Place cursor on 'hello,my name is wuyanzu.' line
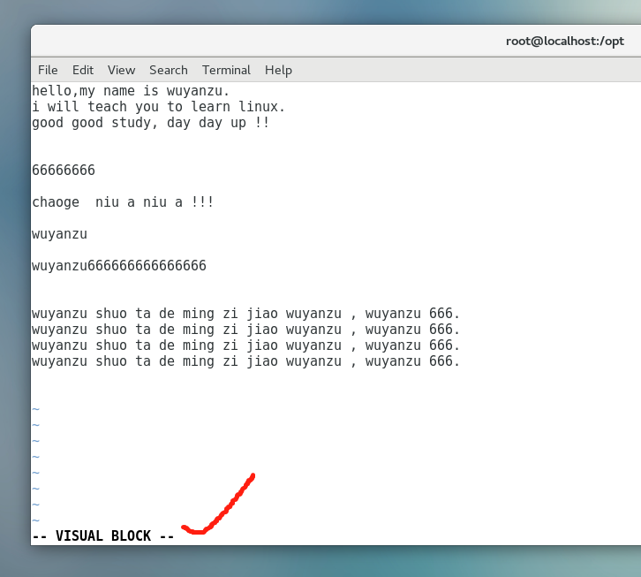The width and height of the screenshot is (641, 577). [131, 90]
